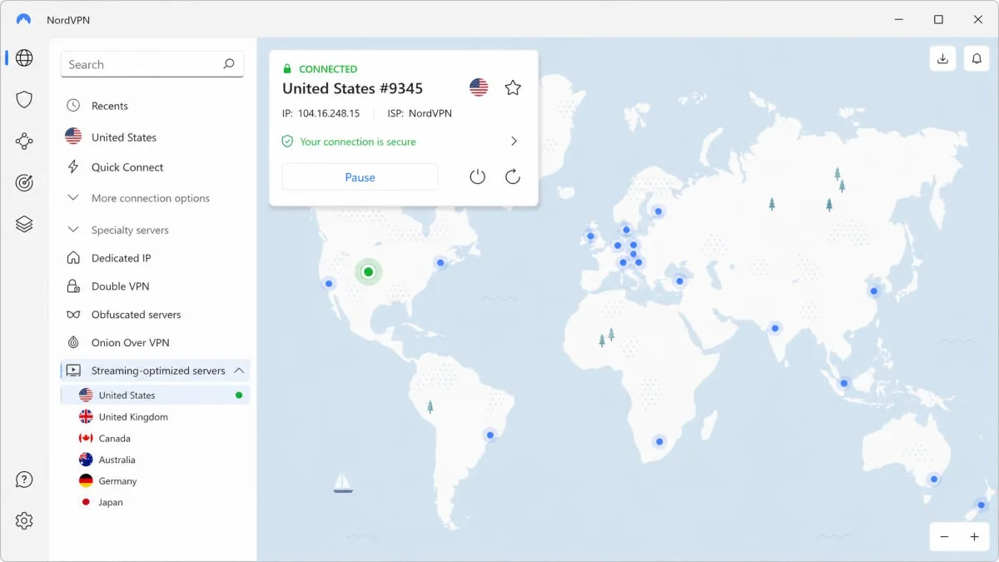Image resolution: width=999 pixels, height=562 pixels.
Task: Zoom out map with minus button
Action: (x=944, y=537)
